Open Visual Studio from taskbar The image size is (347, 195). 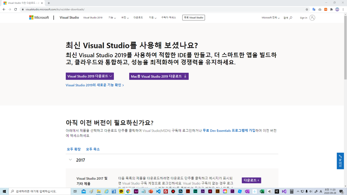click(284, 191)
